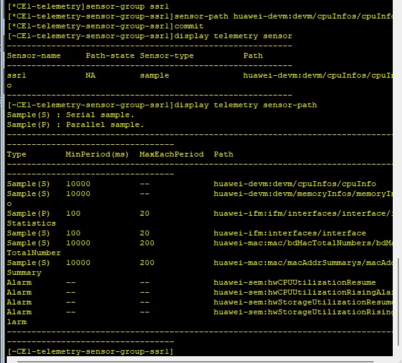This screenshot has width=402, height=363.
Task: Click the 'display telemetry sensor' command
Action: [x=233, y=36]
